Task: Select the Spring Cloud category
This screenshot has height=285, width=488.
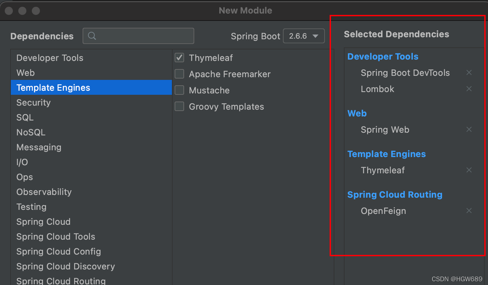Action: [91, 222]
